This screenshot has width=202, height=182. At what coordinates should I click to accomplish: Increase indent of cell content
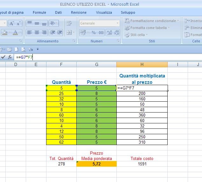[x=60, y=33]
